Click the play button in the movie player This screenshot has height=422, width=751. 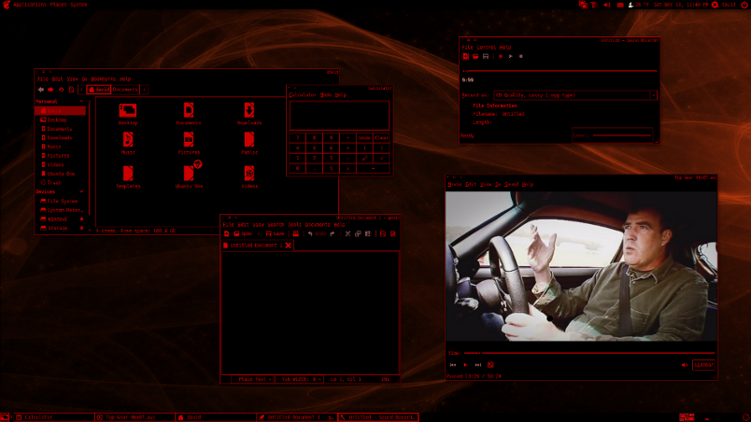pyautogui.click(x=465, y=365)
